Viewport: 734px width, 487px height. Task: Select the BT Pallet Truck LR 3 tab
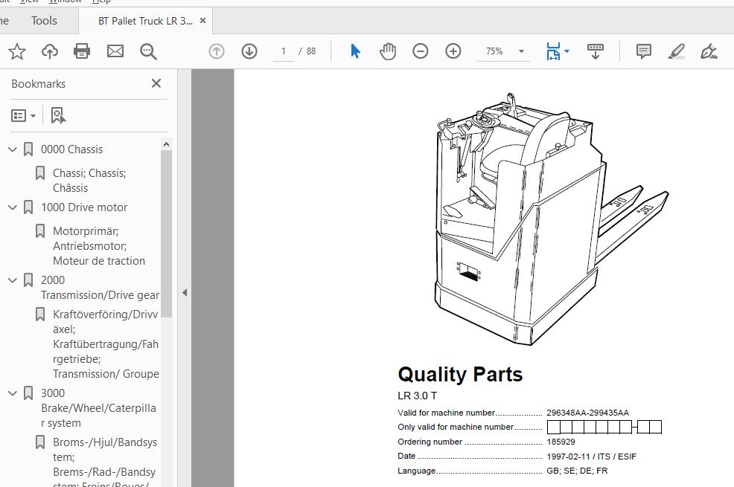[145, 21]
